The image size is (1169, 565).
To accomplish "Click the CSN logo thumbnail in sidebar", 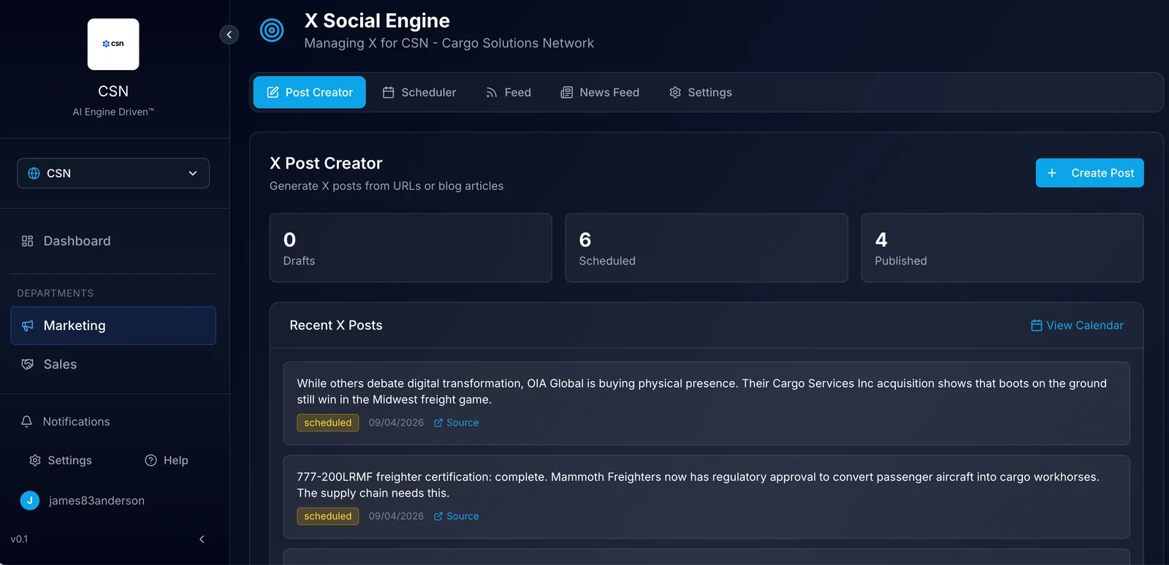I will tap(113, 45).
